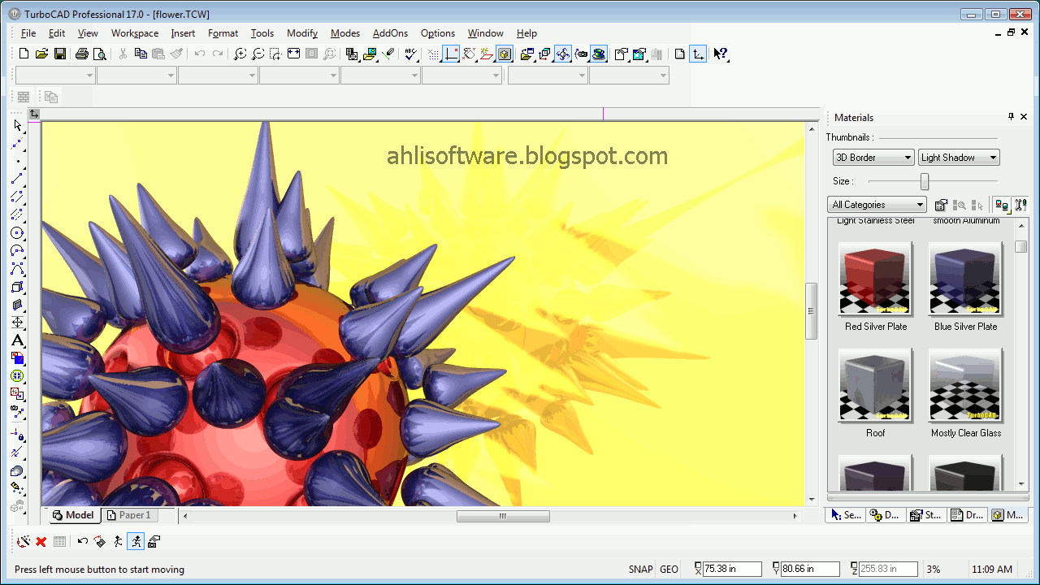Open the Light Shadow dropdown
Image resolution: width=1040 pixels, height=585 pixels.
(x=959, y=158)
